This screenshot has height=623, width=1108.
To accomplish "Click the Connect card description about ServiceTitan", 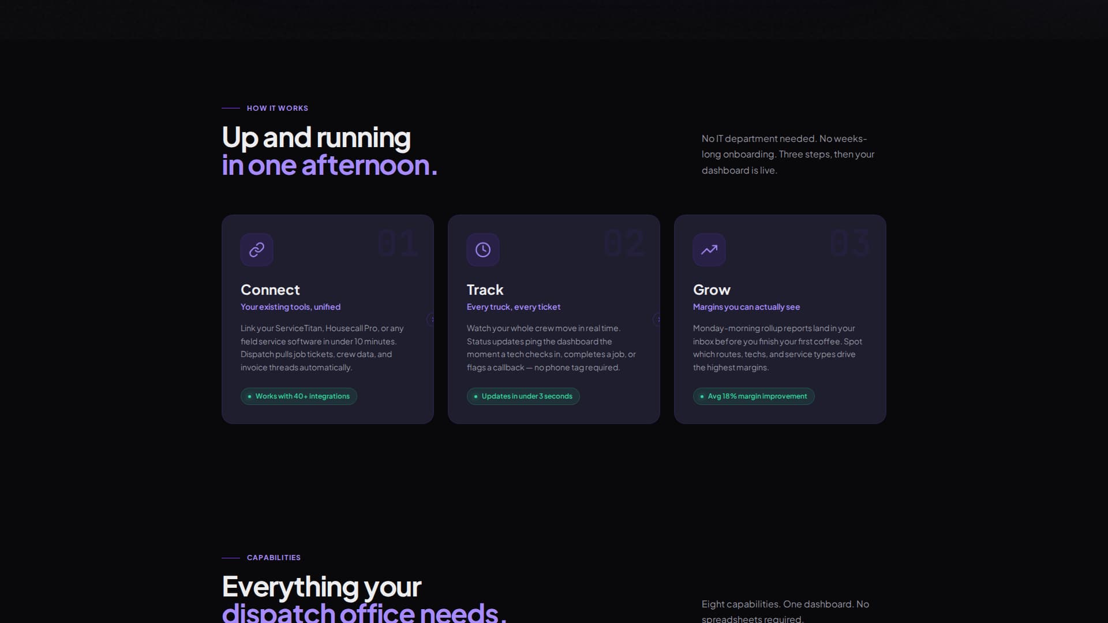I will point(322,348).
